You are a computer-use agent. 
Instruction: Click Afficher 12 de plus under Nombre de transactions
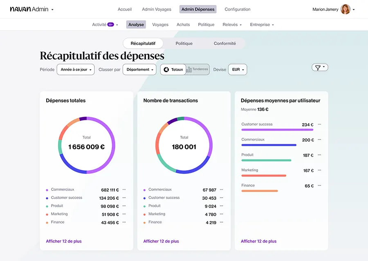(x=161, y=241)
